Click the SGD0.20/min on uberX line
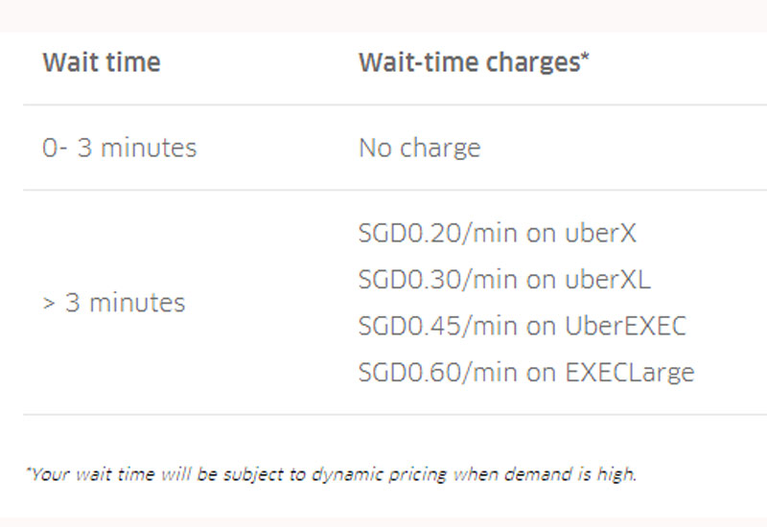 (x=497, y=233)
